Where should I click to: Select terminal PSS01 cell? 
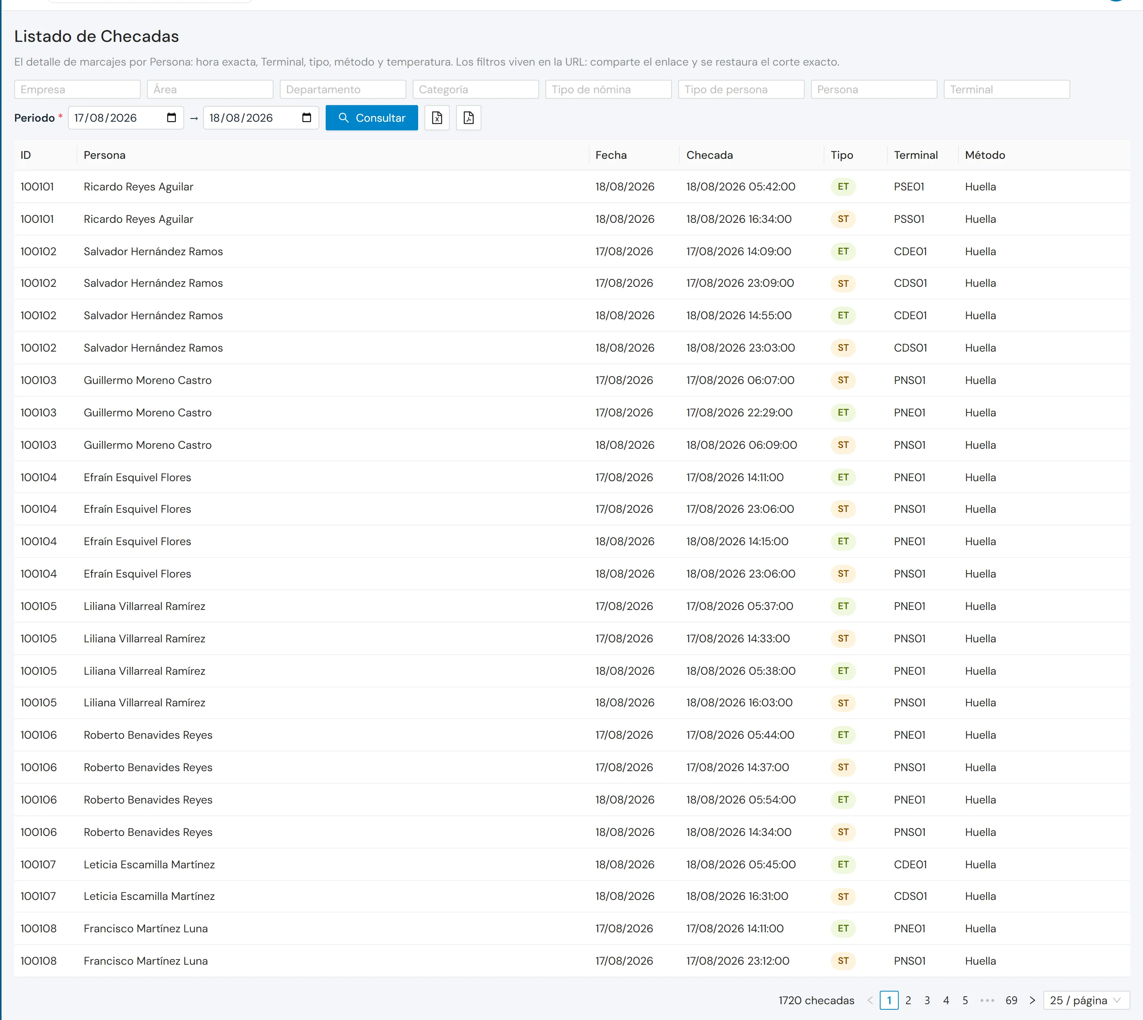[909, 219]
